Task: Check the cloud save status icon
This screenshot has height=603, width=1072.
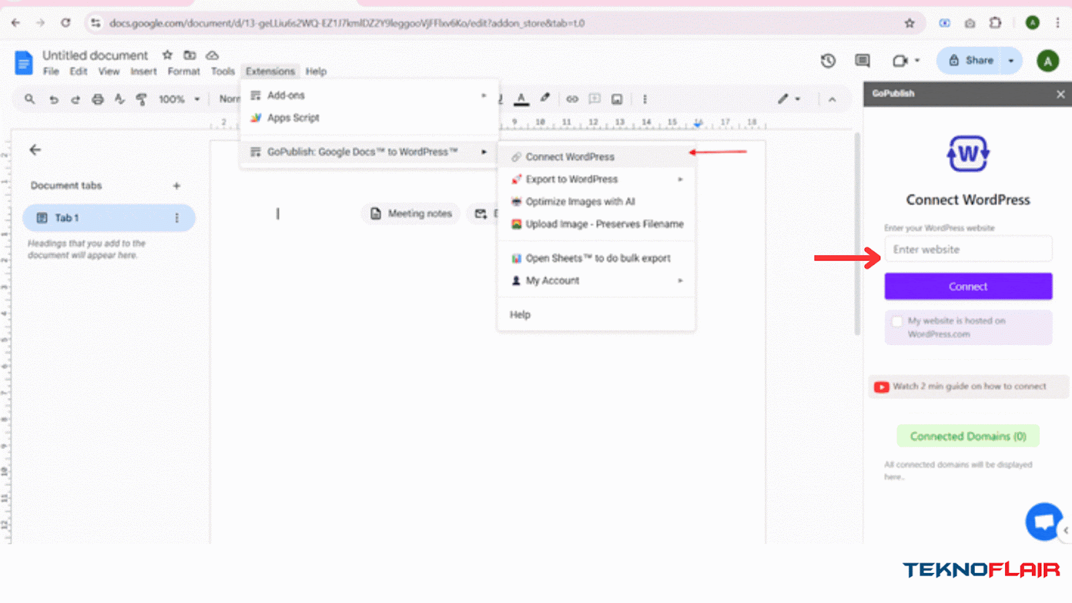Action: click(x=212, y=55)
